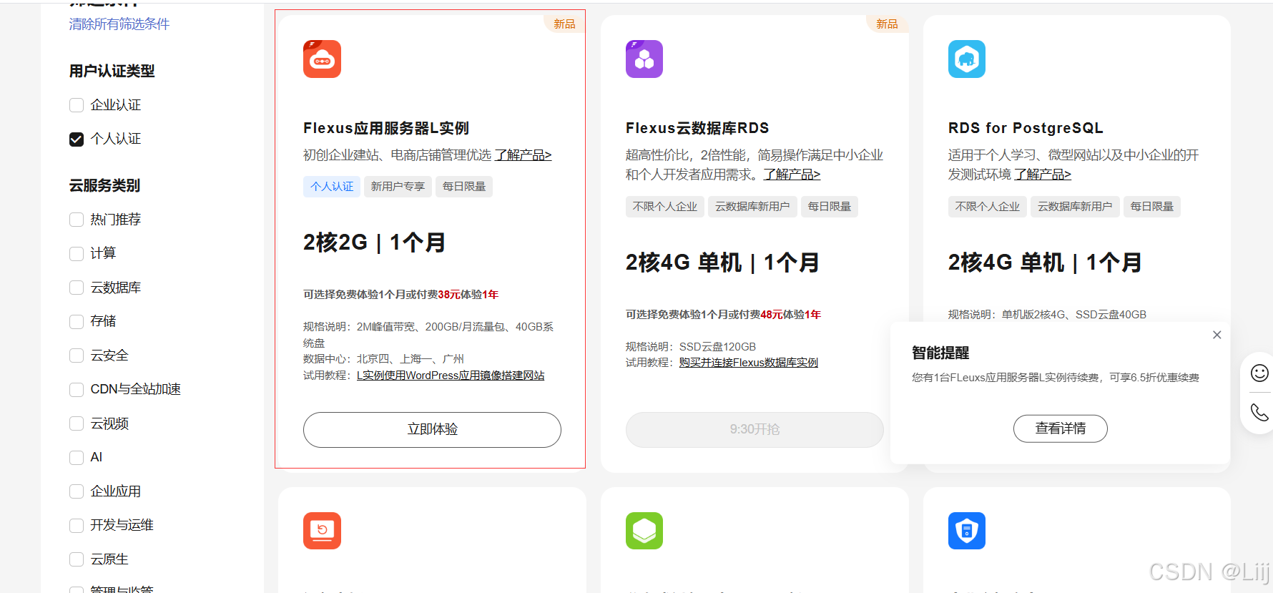
Task: Open the 购买并连接Flexus数据库实例 tutorial link
Action: tap(749, 363)
